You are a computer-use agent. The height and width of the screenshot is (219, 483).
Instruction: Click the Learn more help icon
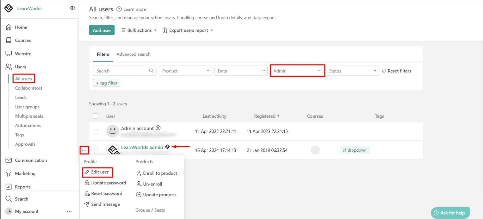[119, 9]
